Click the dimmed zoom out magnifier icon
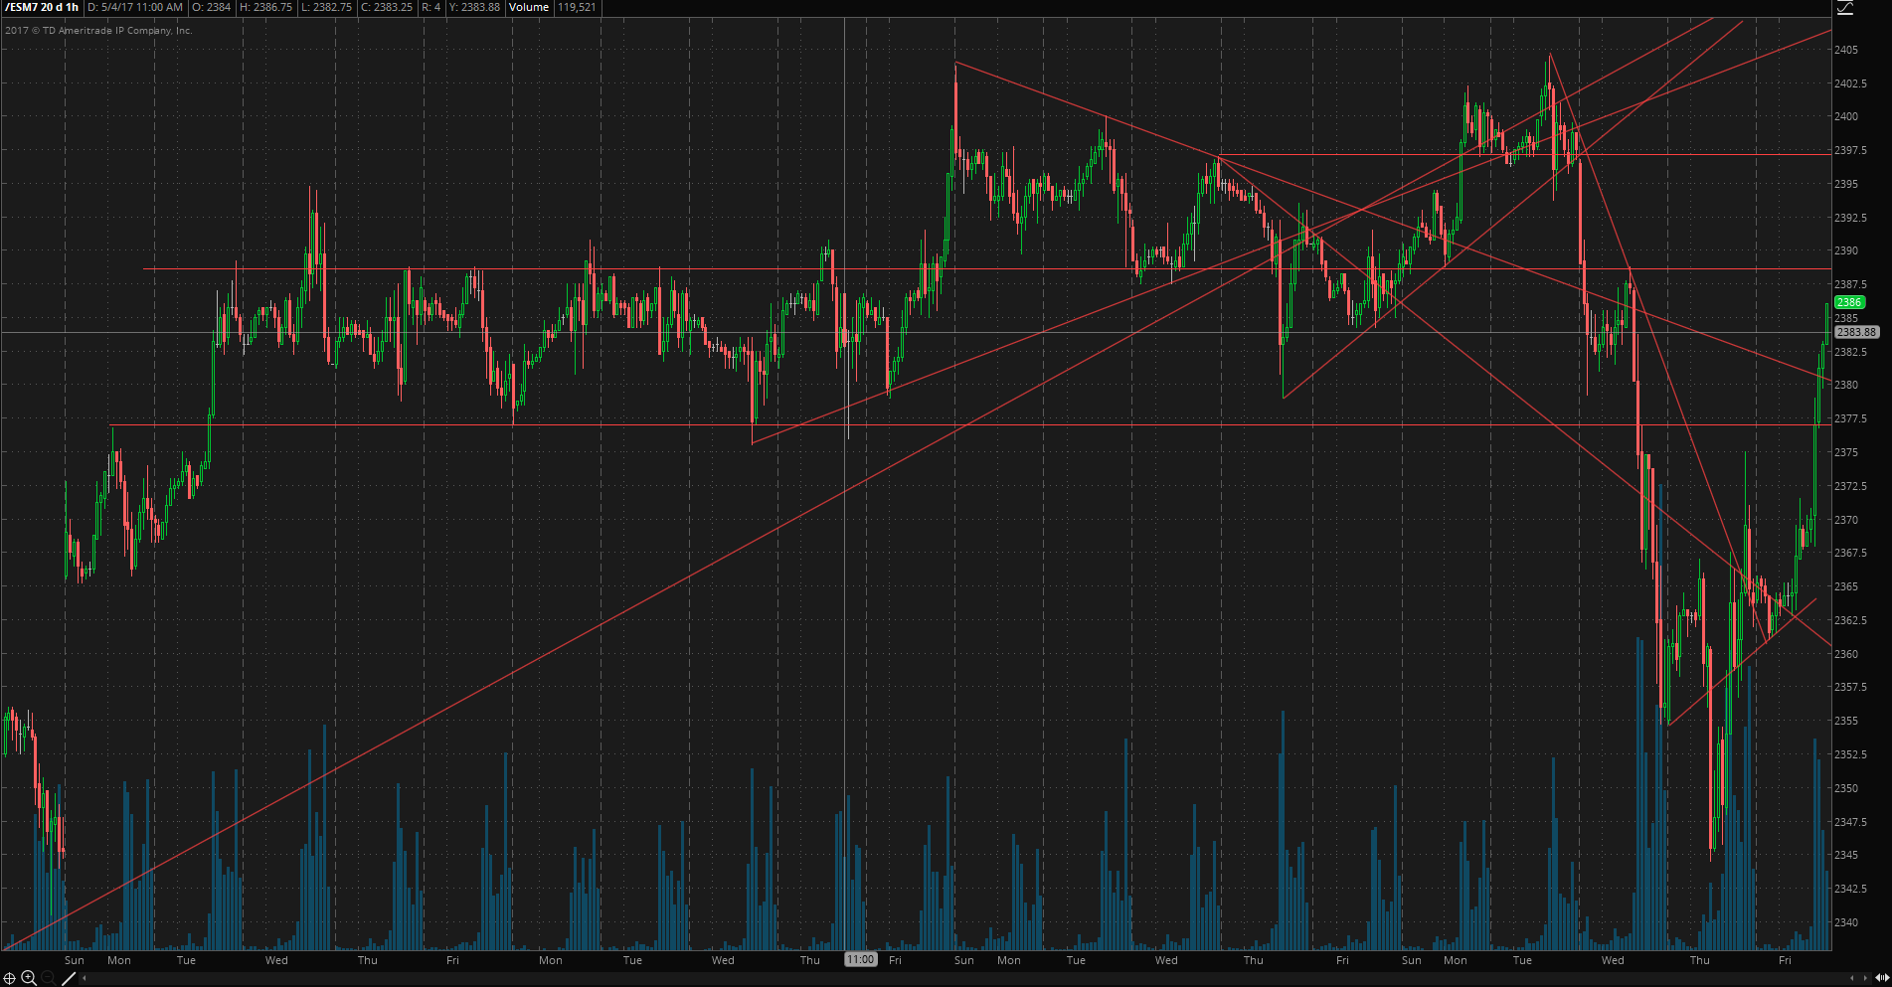1892x987 pixels. 49,978
